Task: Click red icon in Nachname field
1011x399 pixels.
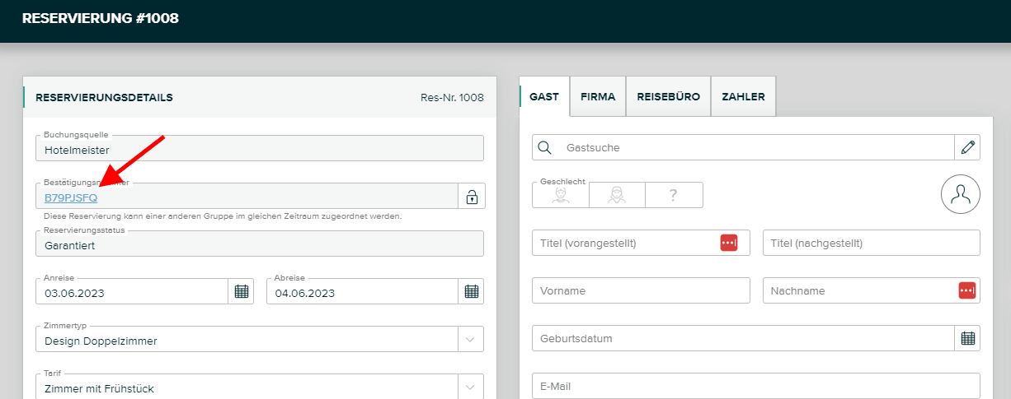Action: pyautogui.click(x=966, y=290)
